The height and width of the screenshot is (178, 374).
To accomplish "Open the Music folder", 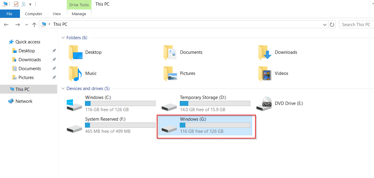I will pyautogui.click(x=91, y=73).
